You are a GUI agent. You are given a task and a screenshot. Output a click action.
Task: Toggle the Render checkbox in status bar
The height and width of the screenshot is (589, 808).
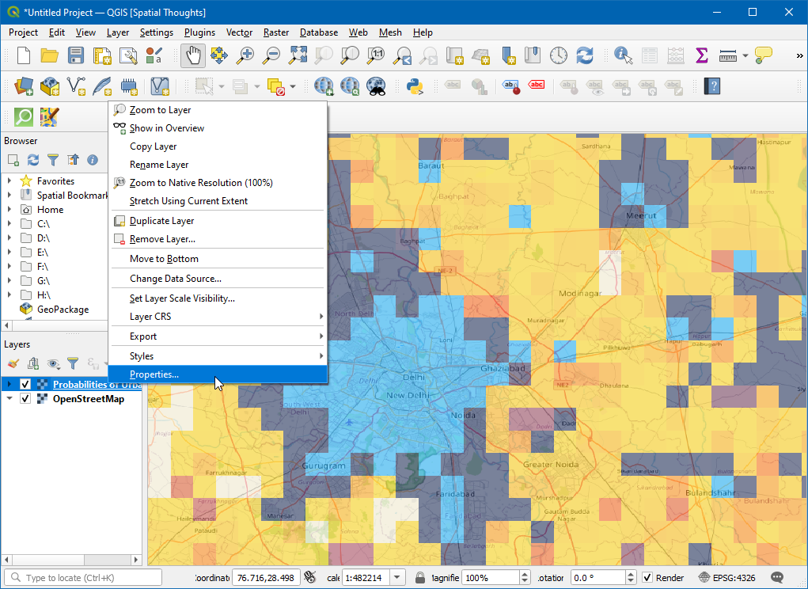click(647, 578)
